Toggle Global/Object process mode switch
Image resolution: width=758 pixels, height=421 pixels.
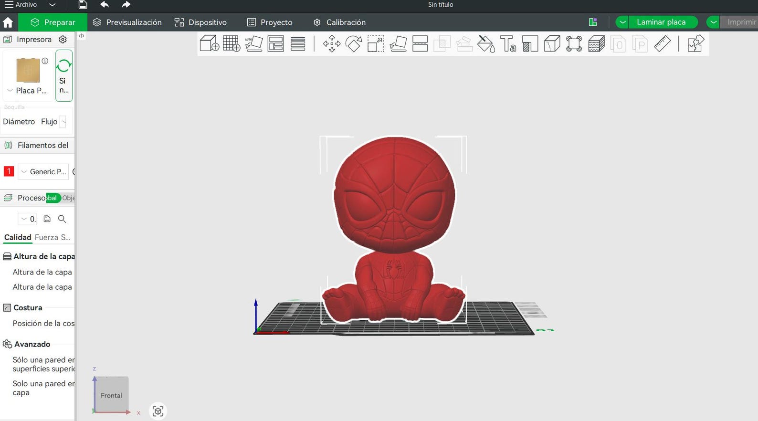(x=60, y=198)
